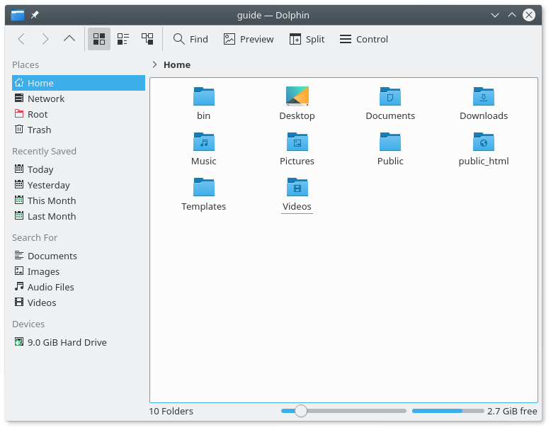Show files saved Yesterday
551x430 pixels.
pyautogui.click(x=48, y=185)
